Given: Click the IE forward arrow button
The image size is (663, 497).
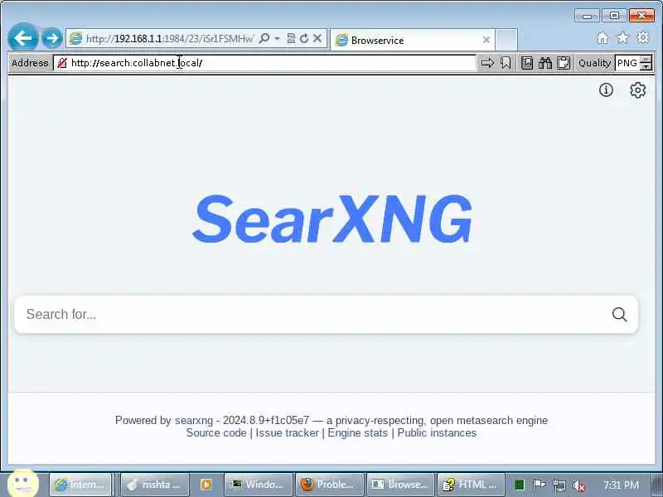Looking at the screenshot, I should [x=52, y=38].
